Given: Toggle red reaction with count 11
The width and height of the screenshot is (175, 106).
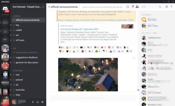Looking at the screenshot, I should click(x=76, y=51).
